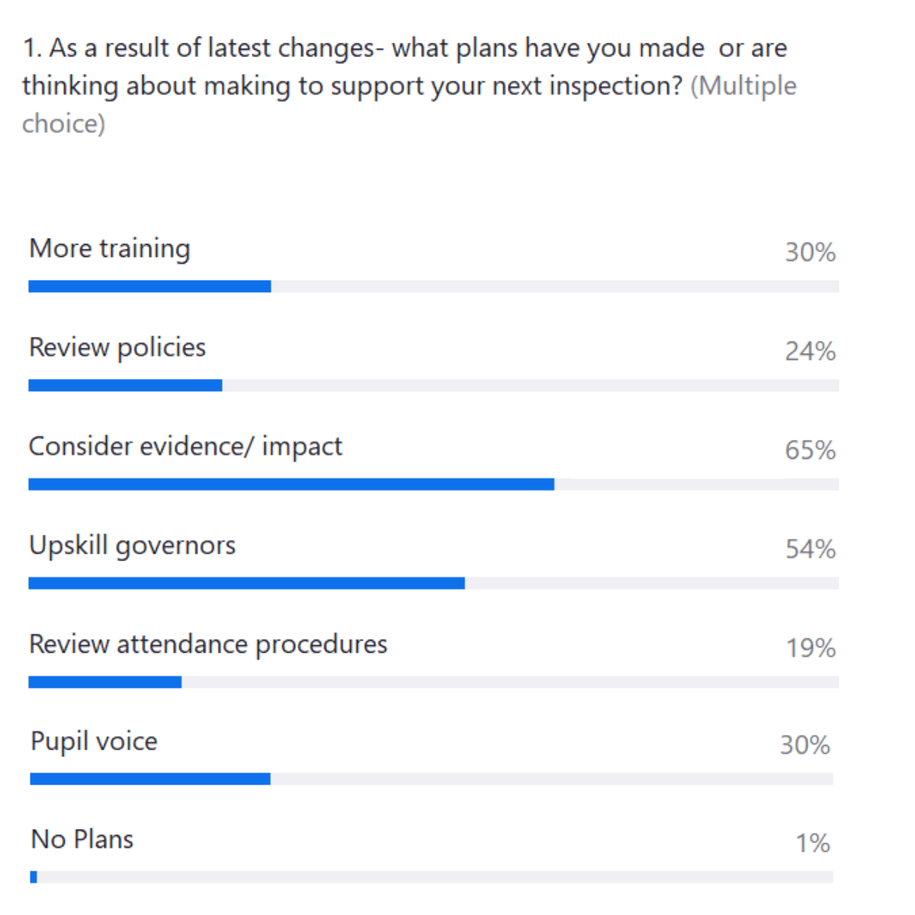Click 'Review attendance procedures' option label

[208, 645]
